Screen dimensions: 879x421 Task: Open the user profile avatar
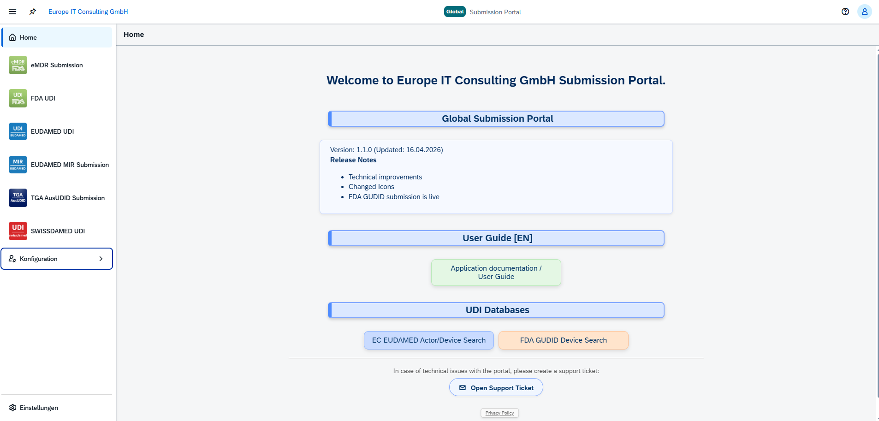pos(864,12)
